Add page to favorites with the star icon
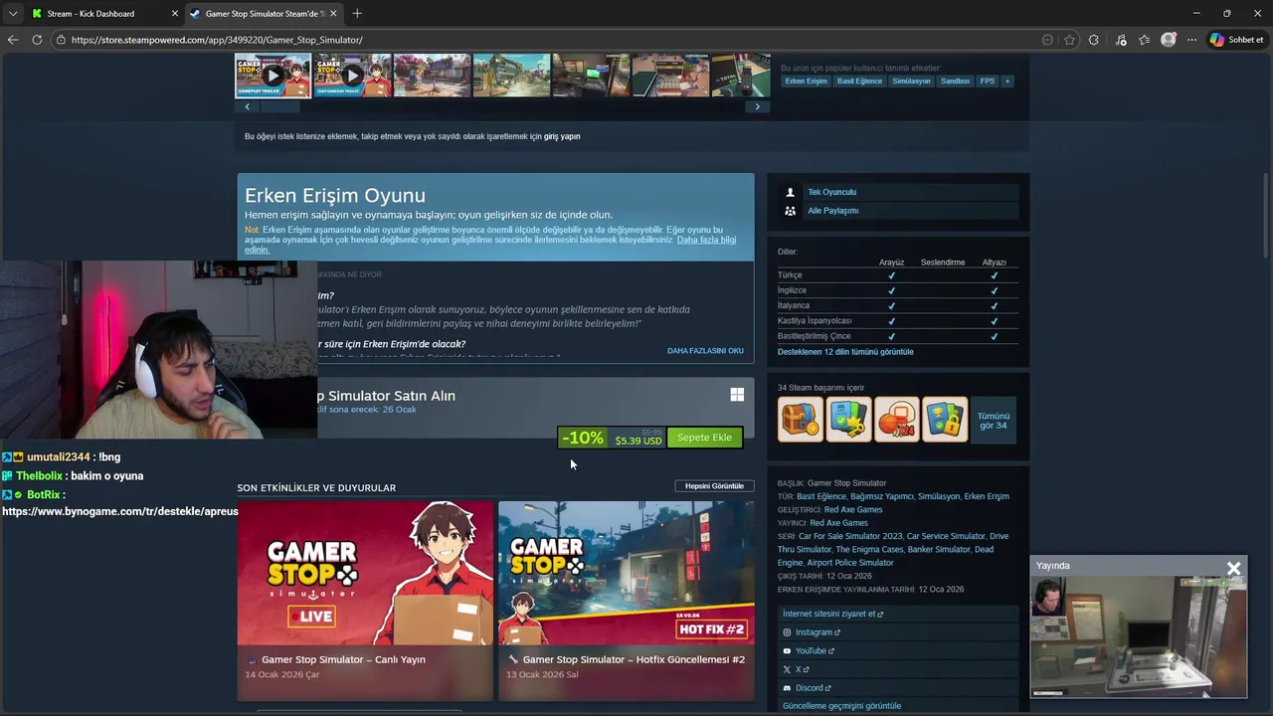 pos(1070,40)
